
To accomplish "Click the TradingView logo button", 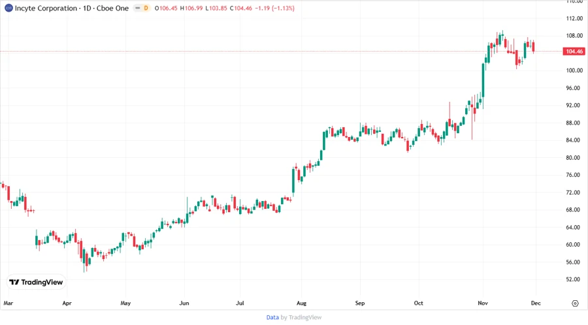I will [36, 282].
